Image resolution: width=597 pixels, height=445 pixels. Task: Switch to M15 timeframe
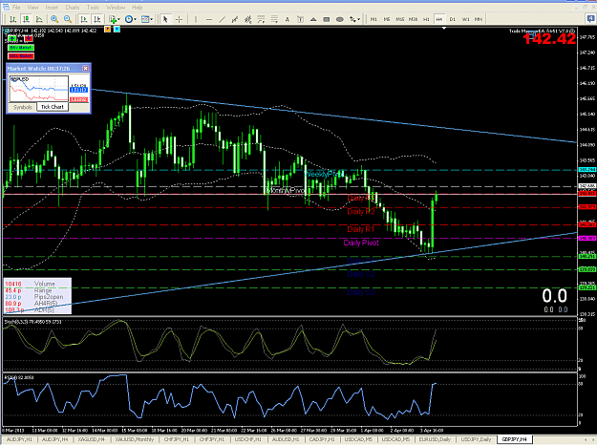click(x=400, y=19)
